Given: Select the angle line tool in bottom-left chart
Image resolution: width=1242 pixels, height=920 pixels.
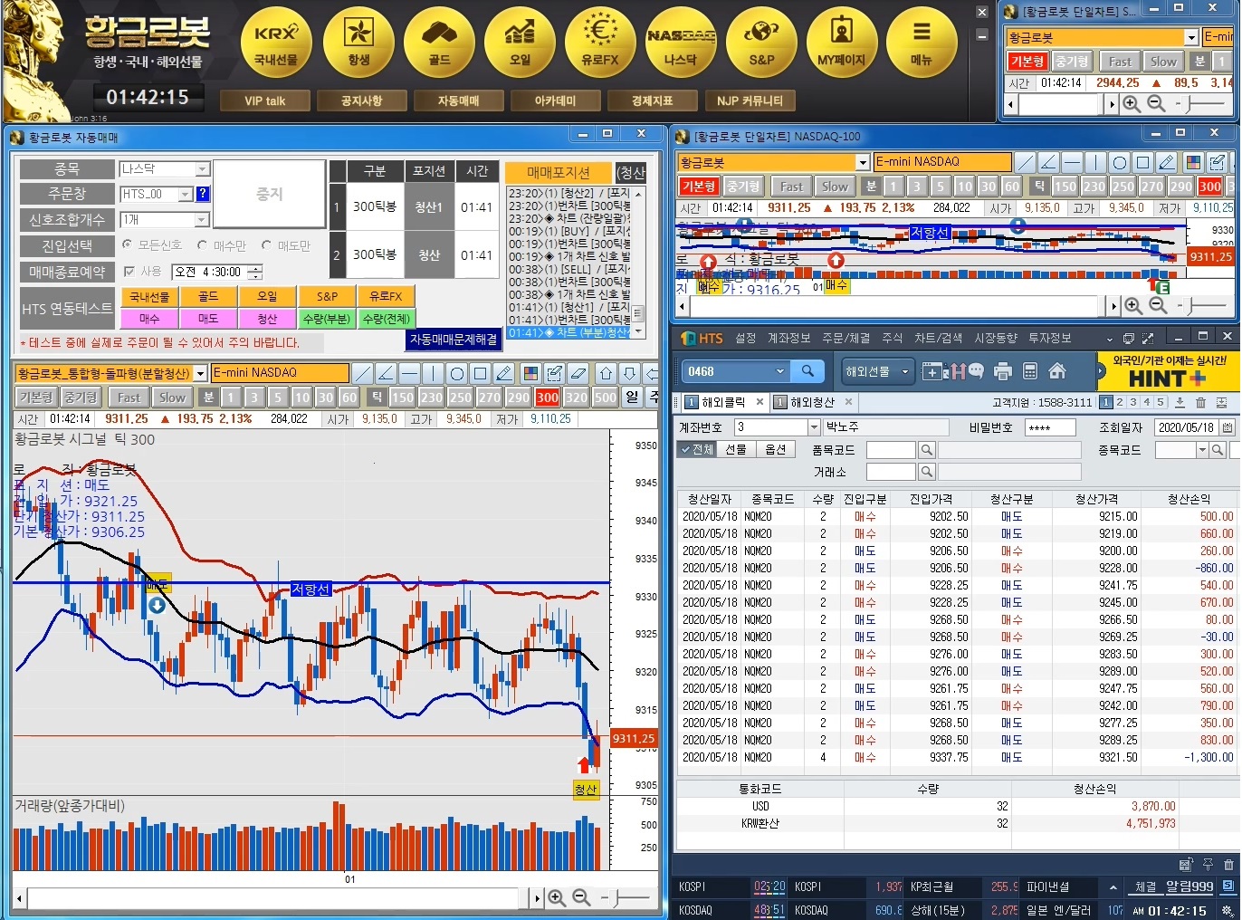Looking at the screenshot, I should click(x=386, y=373).
